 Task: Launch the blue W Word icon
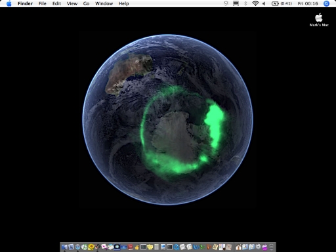[x=196, y=247]
